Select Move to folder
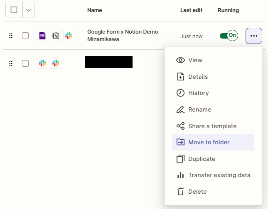 (x=213, y=142)
